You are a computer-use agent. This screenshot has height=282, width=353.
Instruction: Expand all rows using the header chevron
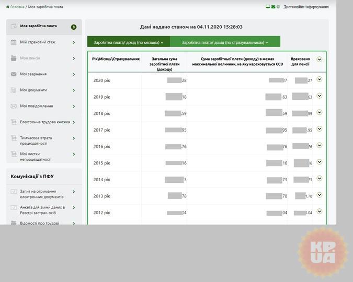(x=319, y=60)
